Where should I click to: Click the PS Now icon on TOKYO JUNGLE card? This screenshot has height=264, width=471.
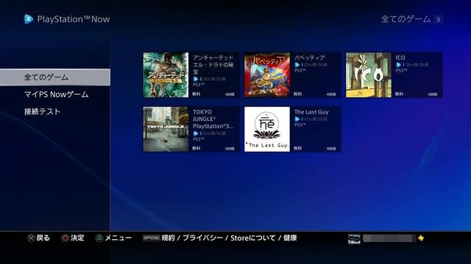click(196, 133)
